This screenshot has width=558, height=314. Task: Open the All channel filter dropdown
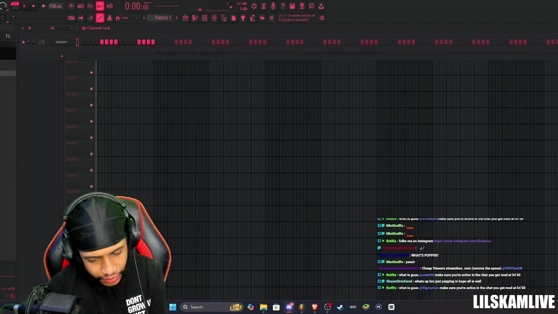click(x=61, y=28)
